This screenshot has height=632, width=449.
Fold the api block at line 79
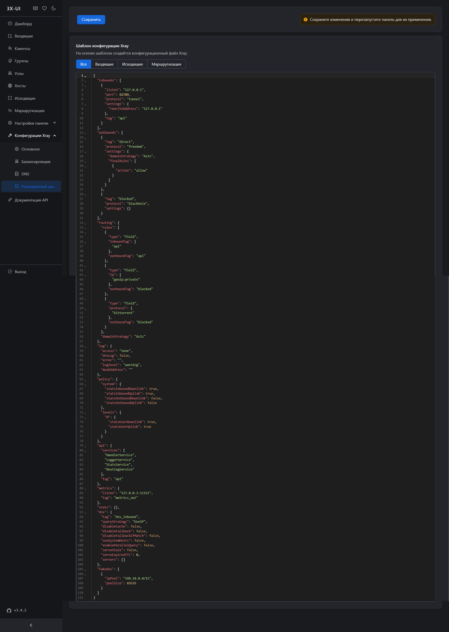(x=85, y=446)
